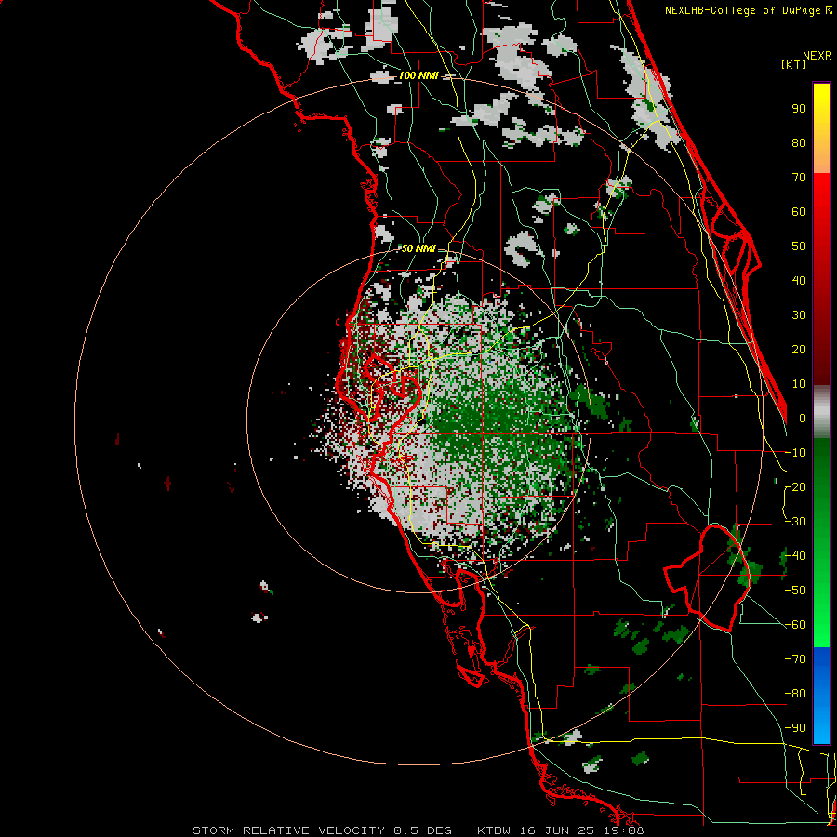837x837 pixels.
Task: Click the NEXR label above the color scale
Action: pos(817,56)
